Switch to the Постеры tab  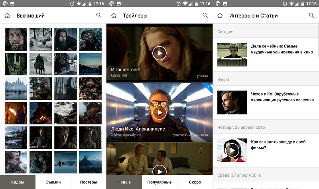(89, 182)
